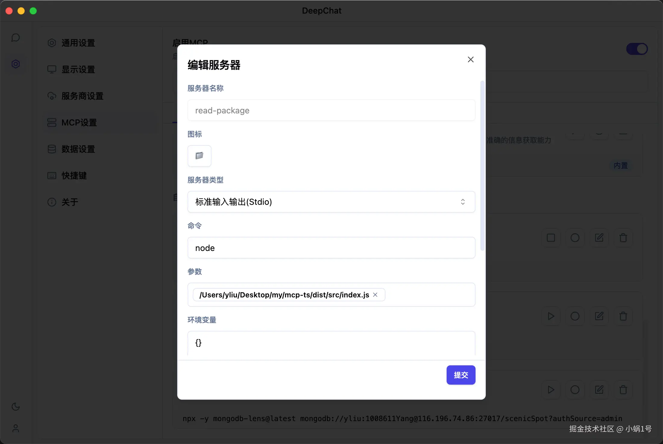Image resolution: width=663 pixels, height=444 pixels.
Task: Remove the index.js parameter via its X
Action: coord(375,295)
